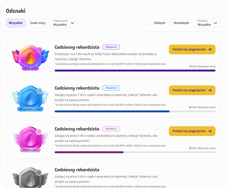The image size is (227, 188).
Task: Click the Mistrz serii pink badge icon
Action: click(x=30, y=138)
